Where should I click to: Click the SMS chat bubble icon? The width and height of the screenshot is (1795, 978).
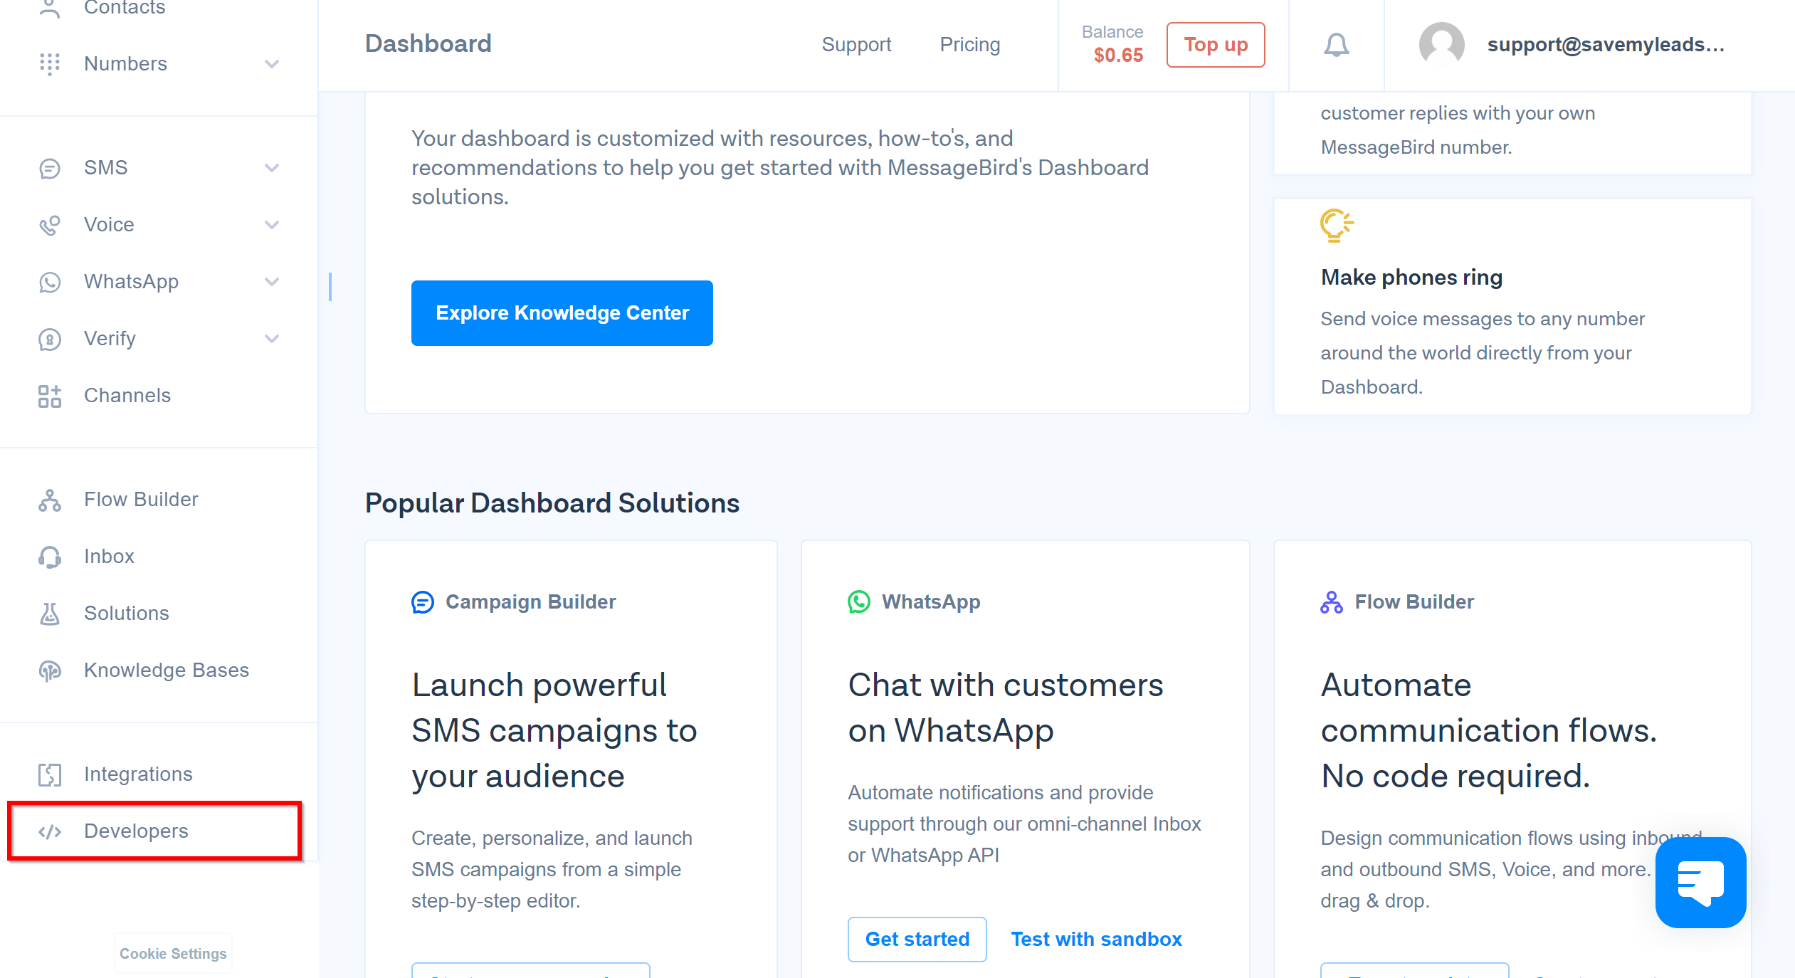click(x=50, y=168)
